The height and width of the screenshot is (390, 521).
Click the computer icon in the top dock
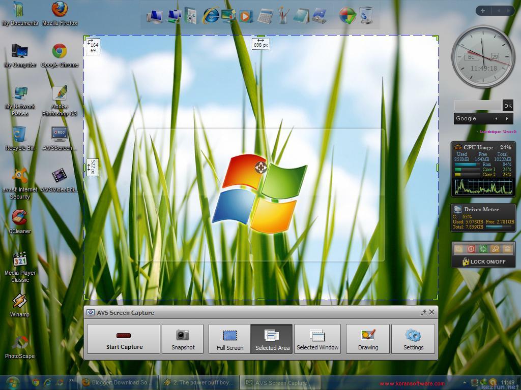(155, 16)
